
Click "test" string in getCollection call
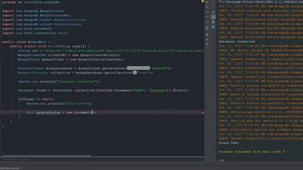coord(143,73)
